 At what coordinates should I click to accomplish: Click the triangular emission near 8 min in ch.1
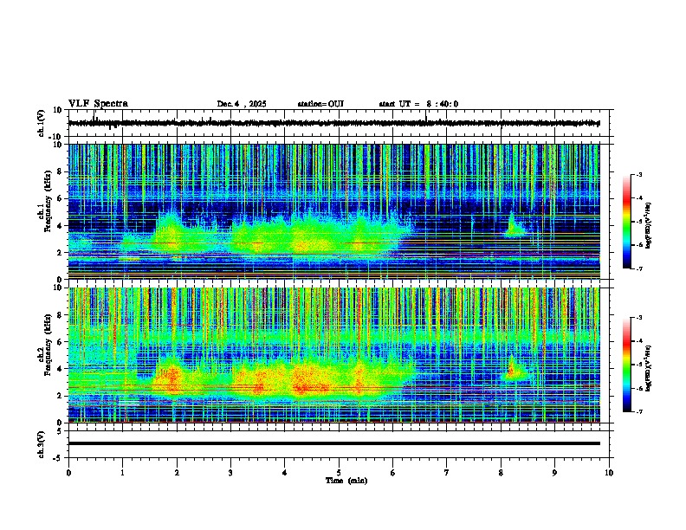pos(514,228)
